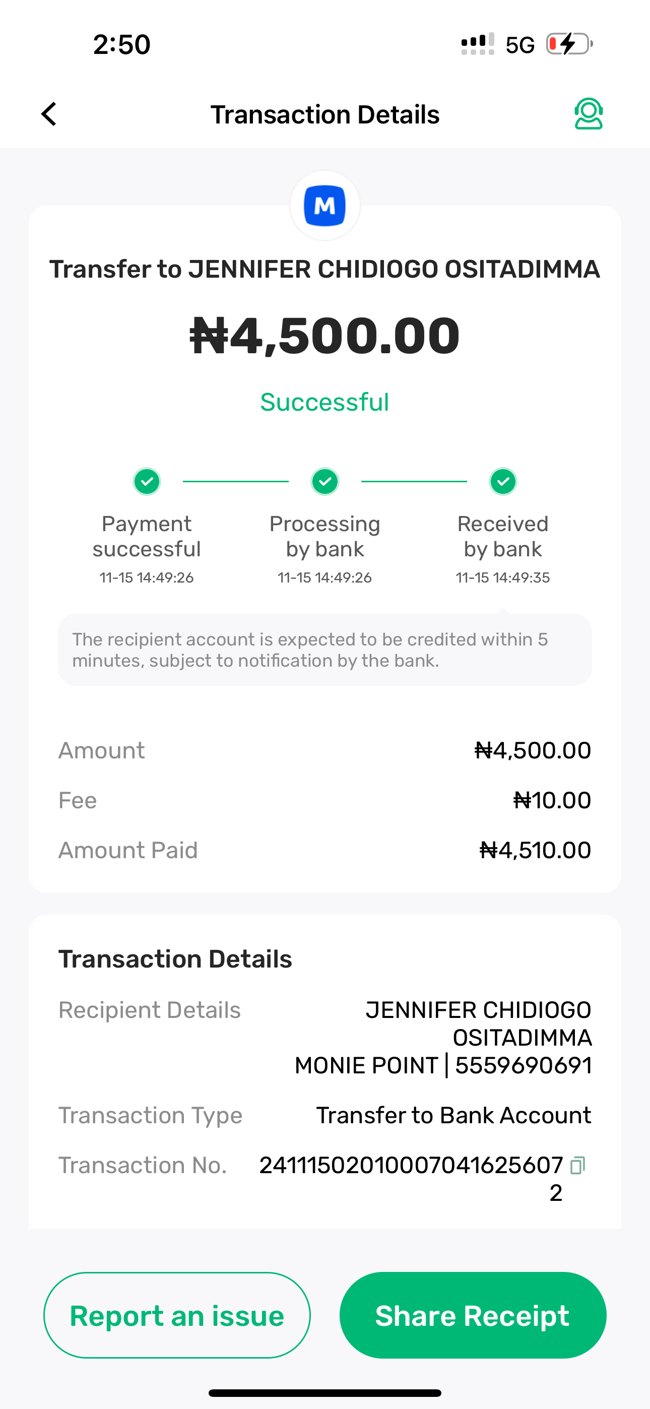Tap the blue Moniepoint bank logo
The width and height of the screenshot is (650, 1409).
324,206
